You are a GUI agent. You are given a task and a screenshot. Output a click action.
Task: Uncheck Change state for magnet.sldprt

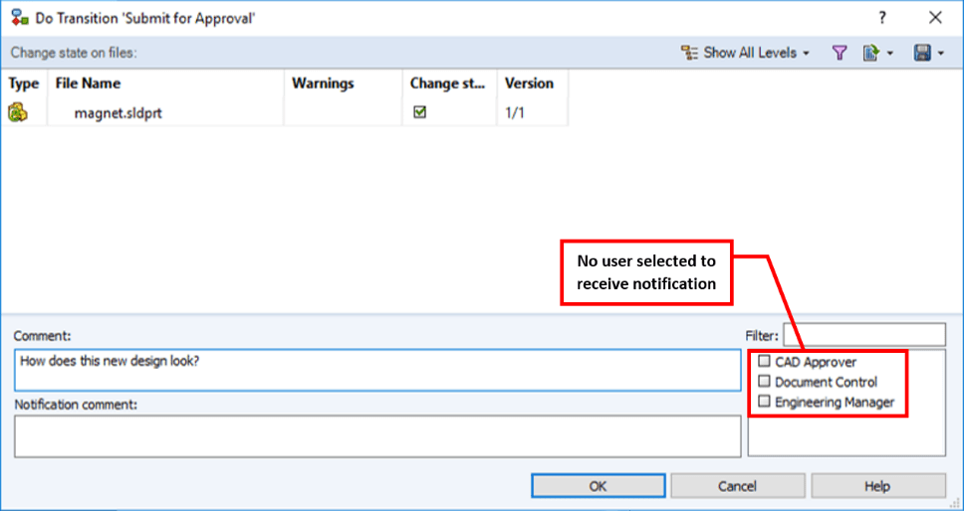420,112
